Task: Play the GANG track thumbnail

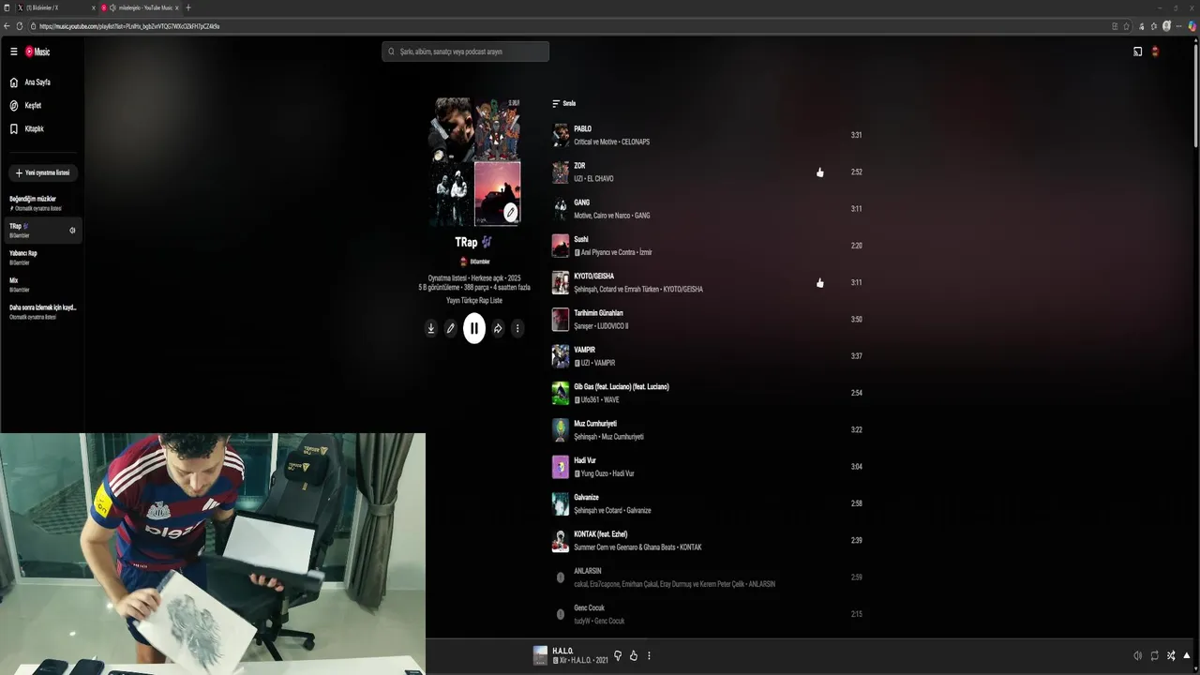Action: click(561, 209)
